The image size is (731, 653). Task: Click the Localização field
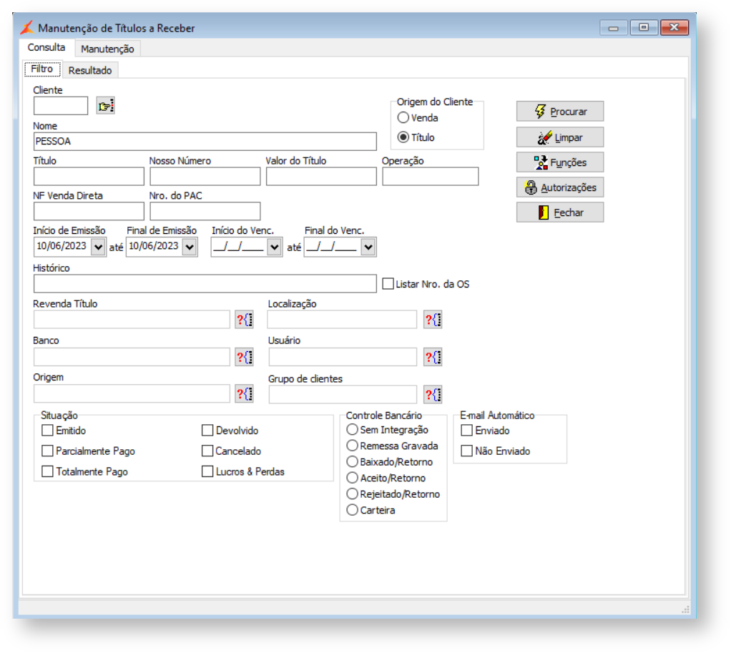tap(342, 320)
